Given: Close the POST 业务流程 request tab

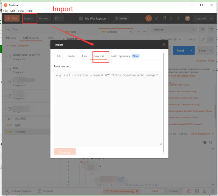Looking at the screenshot, I should [x=131, y=32].
